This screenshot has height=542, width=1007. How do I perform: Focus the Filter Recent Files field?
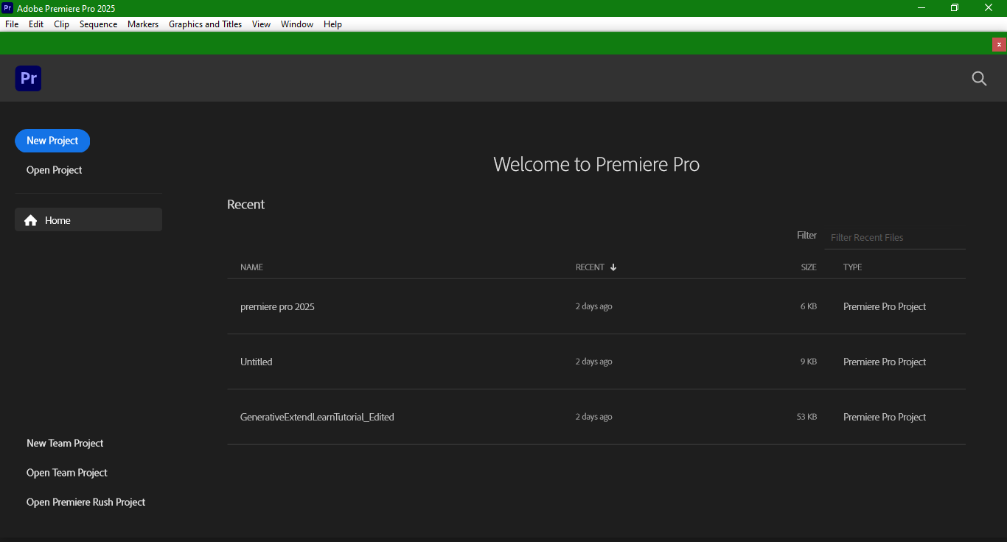point(894,237)
